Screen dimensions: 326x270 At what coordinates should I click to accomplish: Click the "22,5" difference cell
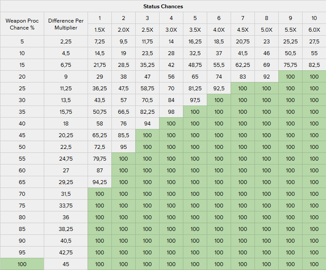click(66, 147)
